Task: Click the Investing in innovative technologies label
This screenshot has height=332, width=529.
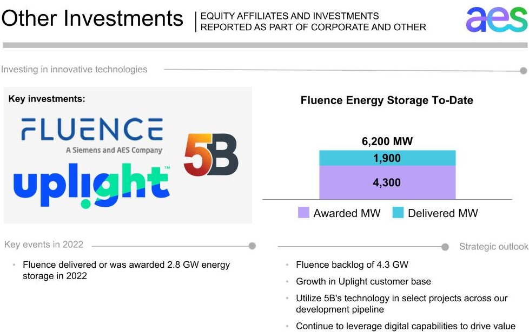Action: pos(74,69)
